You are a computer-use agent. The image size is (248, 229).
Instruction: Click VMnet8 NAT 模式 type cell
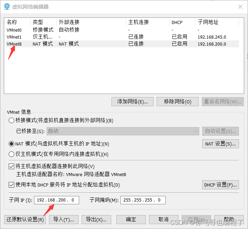tap(43, 44)
